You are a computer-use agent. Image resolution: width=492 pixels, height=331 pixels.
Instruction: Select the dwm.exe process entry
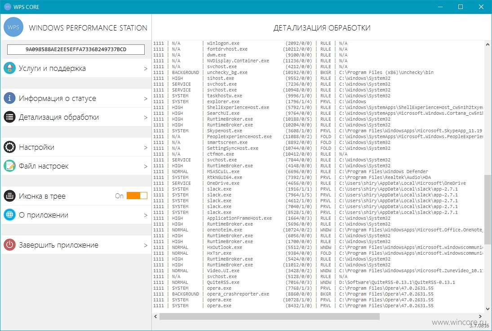[318, 55]
